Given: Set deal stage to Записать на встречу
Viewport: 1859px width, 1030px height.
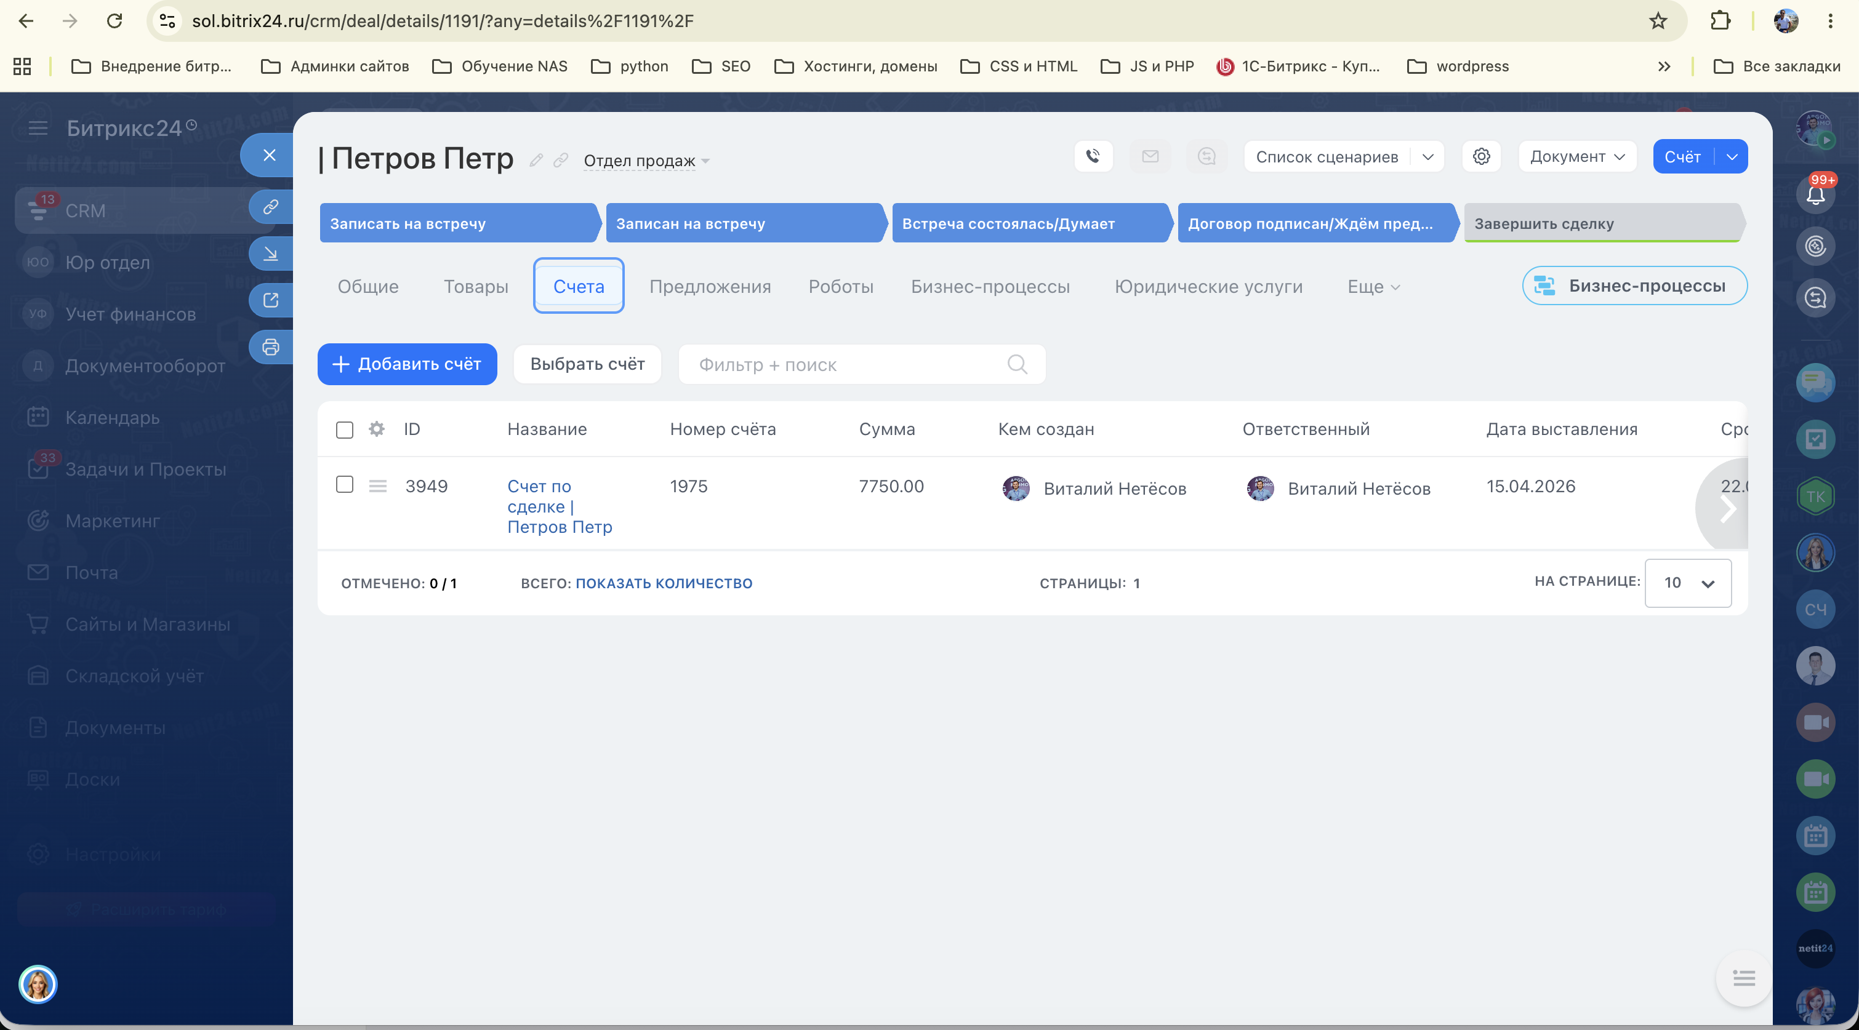Looking at the screenshot, I should (x=460, y=223).
